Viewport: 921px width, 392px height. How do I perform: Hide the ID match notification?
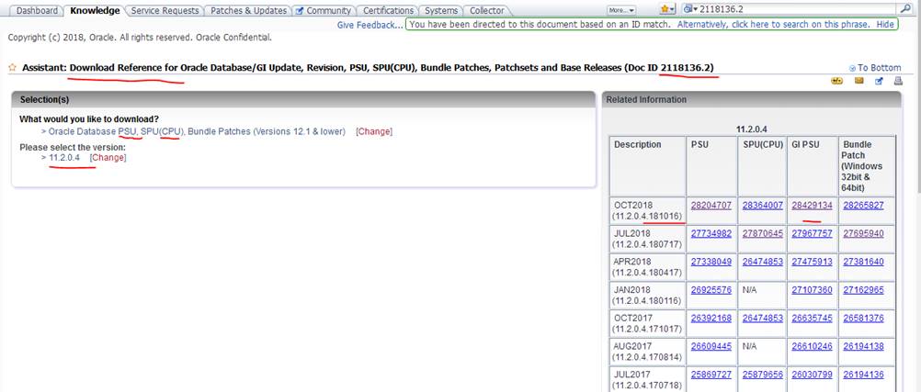pyautogui.click(x=885, y=25)
